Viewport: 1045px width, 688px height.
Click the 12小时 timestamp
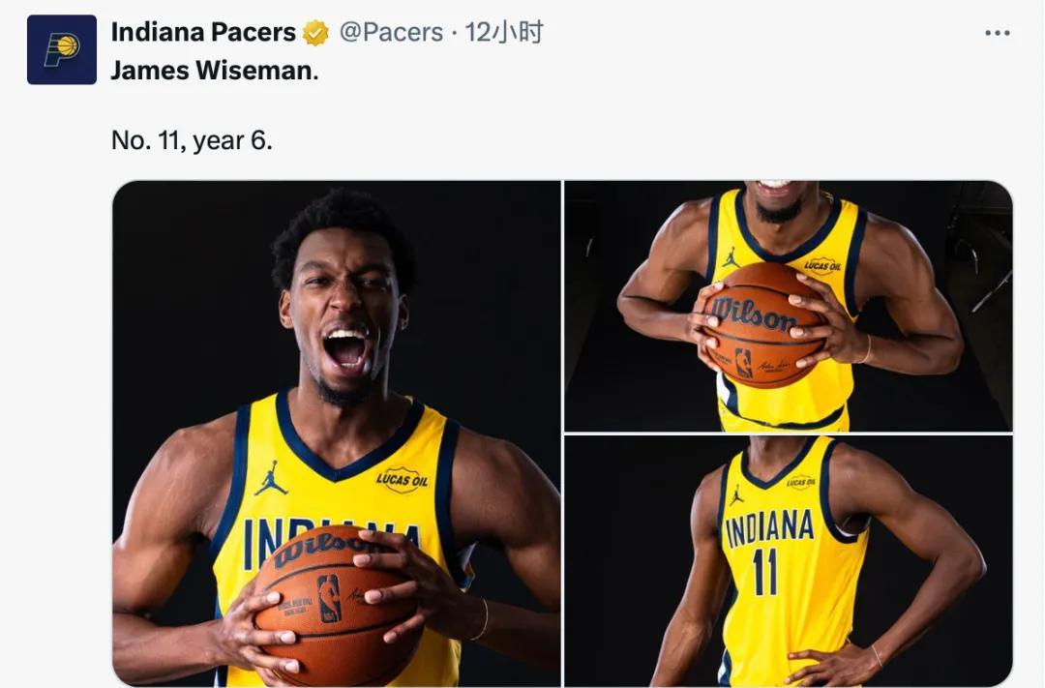pos(504,32)
